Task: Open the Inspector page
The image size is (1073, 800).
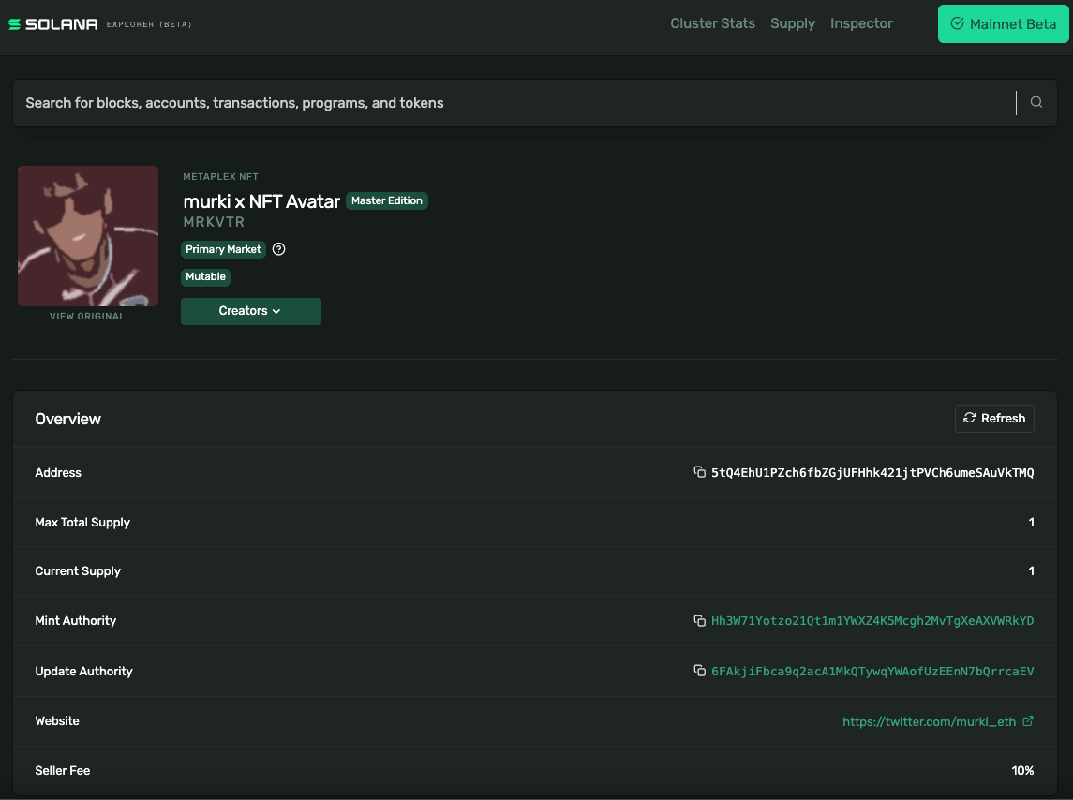Action: point(861,23)
